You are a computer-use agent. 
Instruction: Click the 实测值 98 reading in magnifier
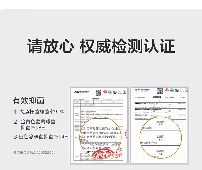(x=160, y=138)
